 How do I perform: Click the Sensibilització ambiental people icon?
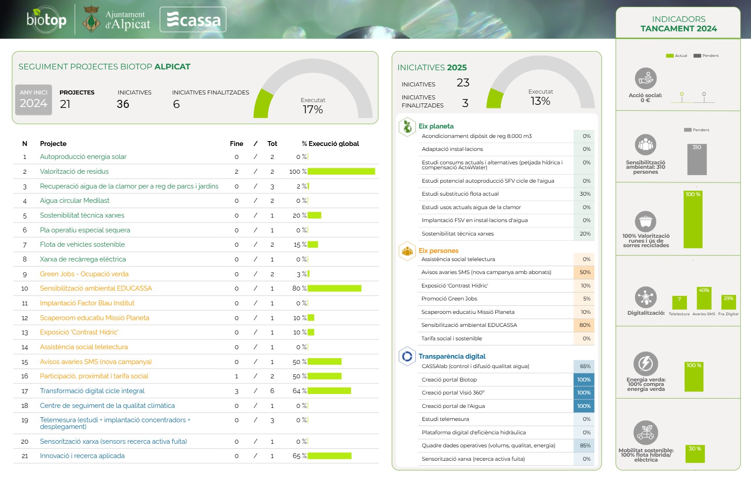tap(646, 145)
